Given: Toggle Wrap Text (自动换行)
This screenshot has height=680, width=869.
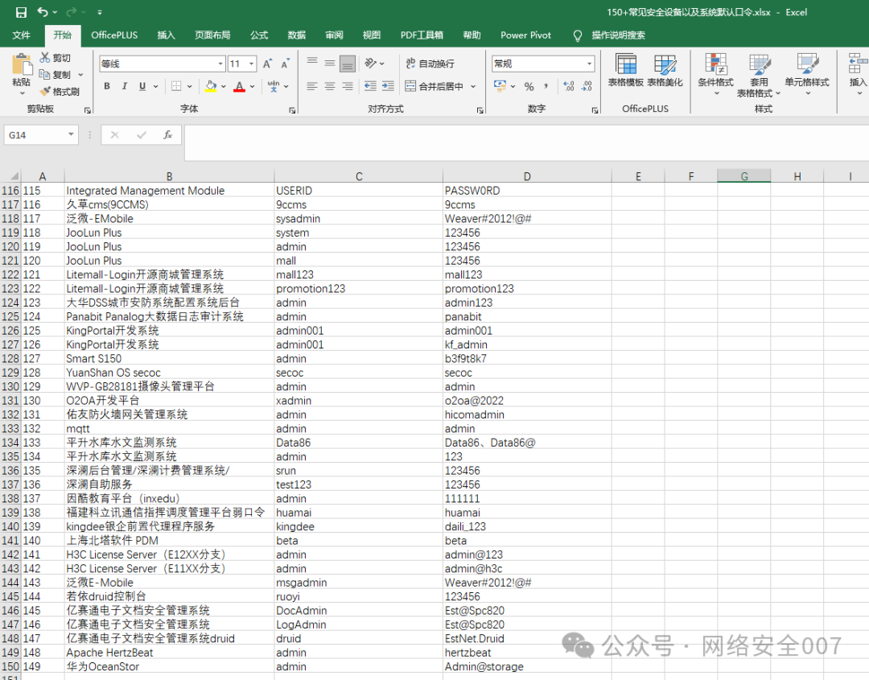Looking at the screenshot, I should tap(430, 64).
